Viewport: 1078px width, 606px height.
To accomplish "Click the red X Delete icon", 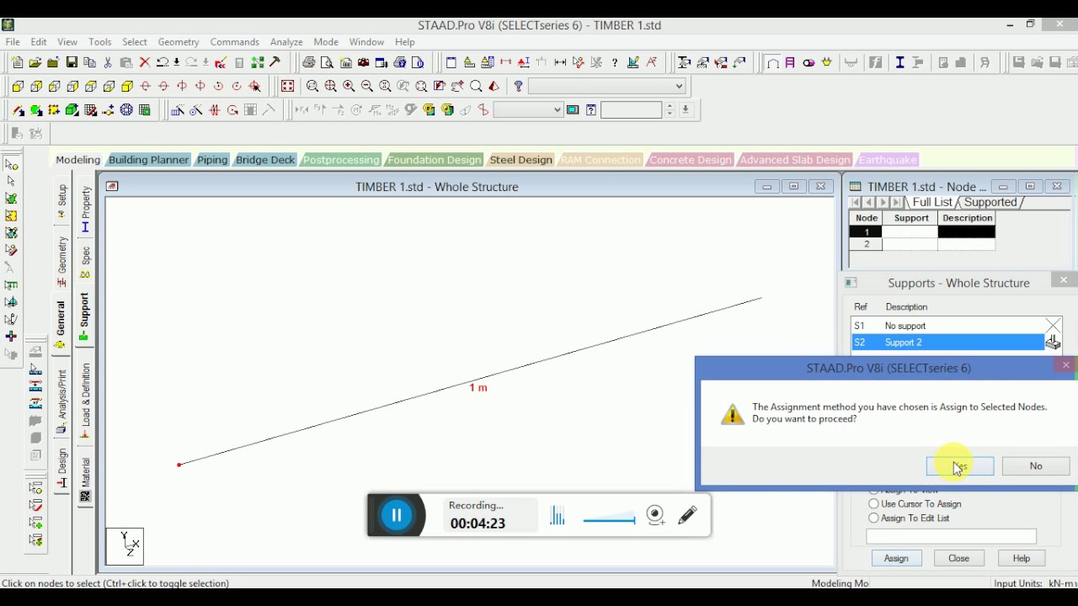I will [x=144, y=62].
